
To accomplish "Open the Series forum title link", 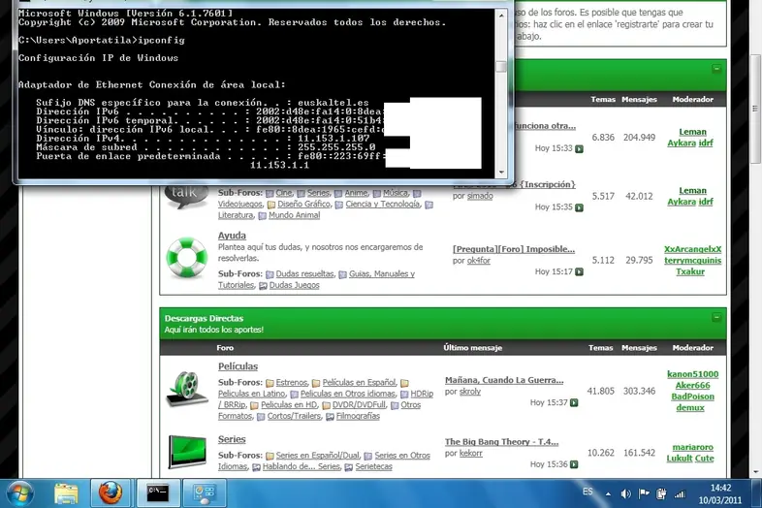I will coord(232,439).
